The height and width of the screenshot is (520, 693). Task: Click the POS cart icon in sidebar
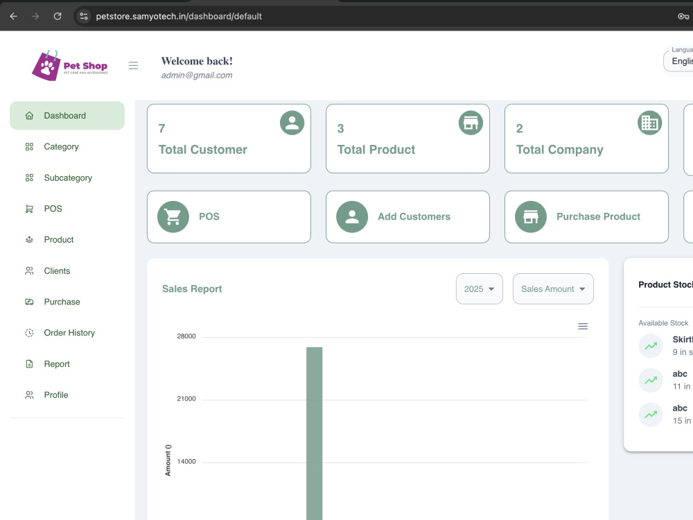(x=29, y=209)
